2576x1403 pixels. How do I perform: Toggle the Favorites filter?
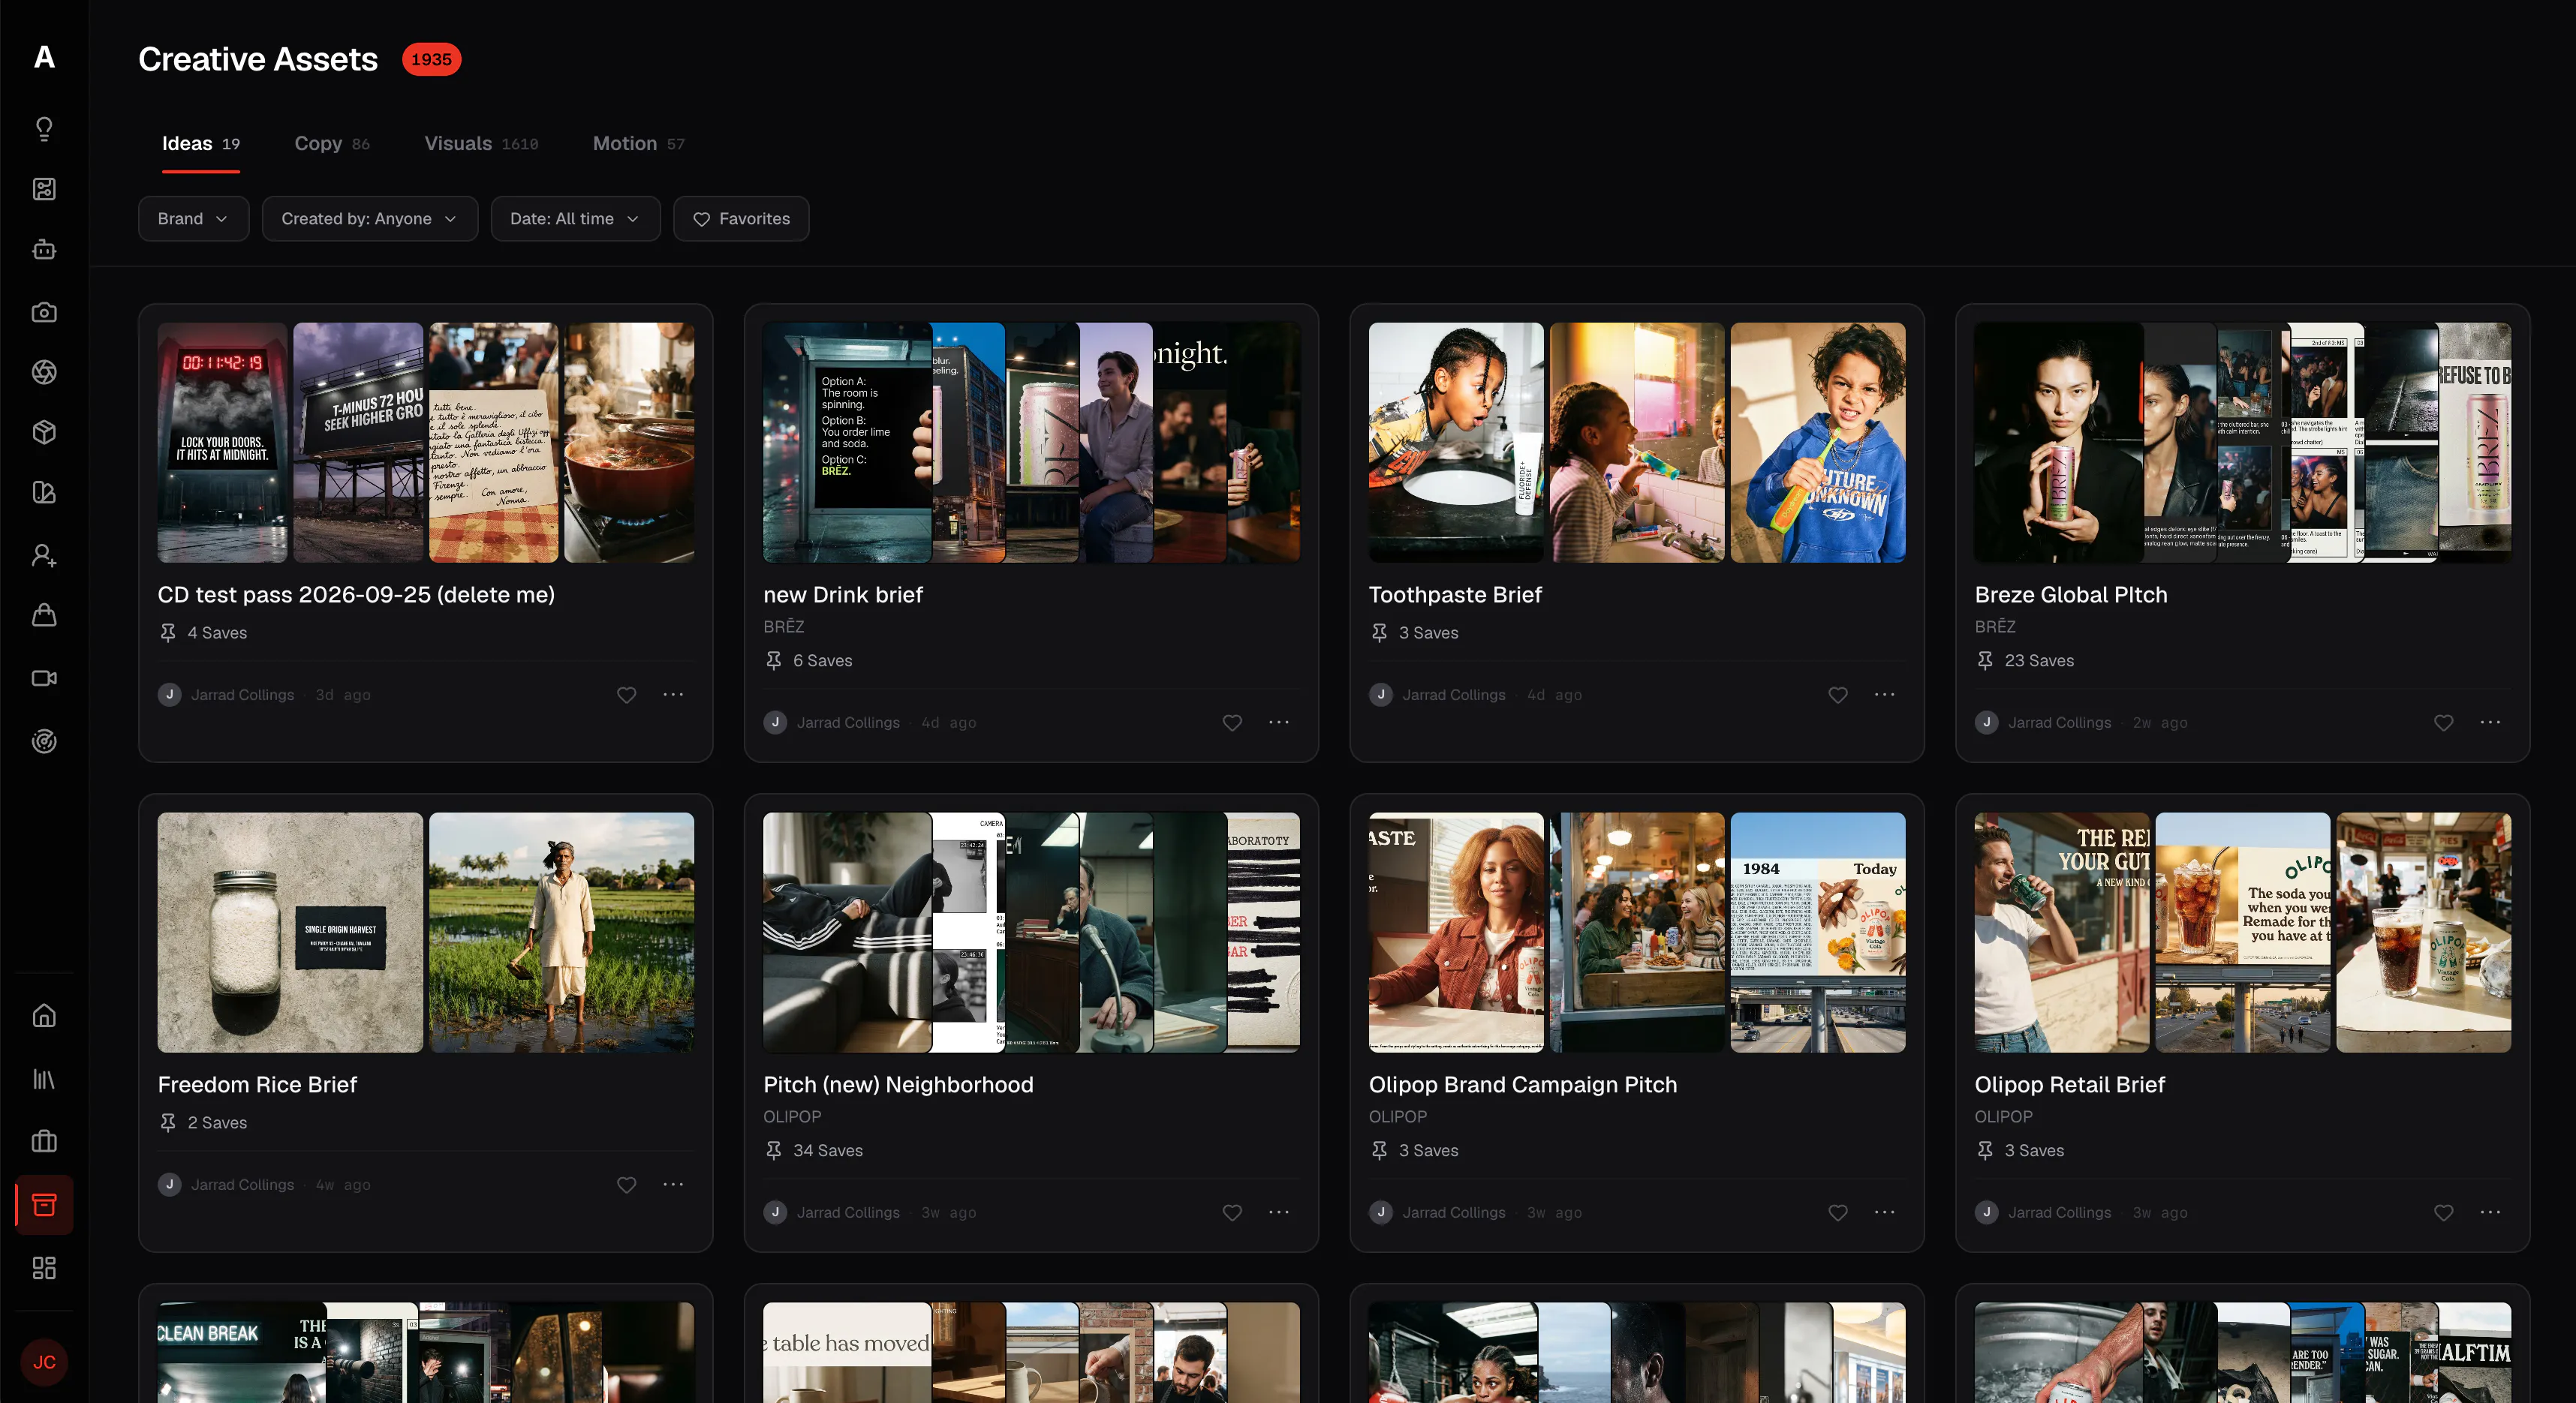pyautogui.click(x=741, y=219)
